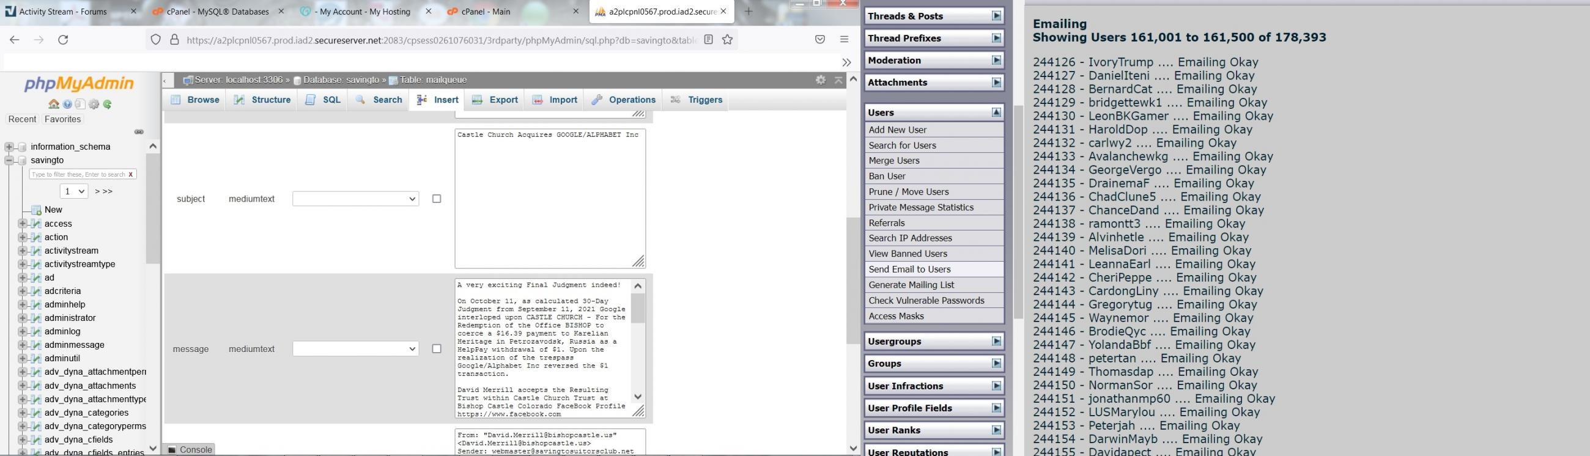Viewport: 1590px width, 456px height.
Task: Click the navigation panel link icon
Action: [x=139, y=132]
